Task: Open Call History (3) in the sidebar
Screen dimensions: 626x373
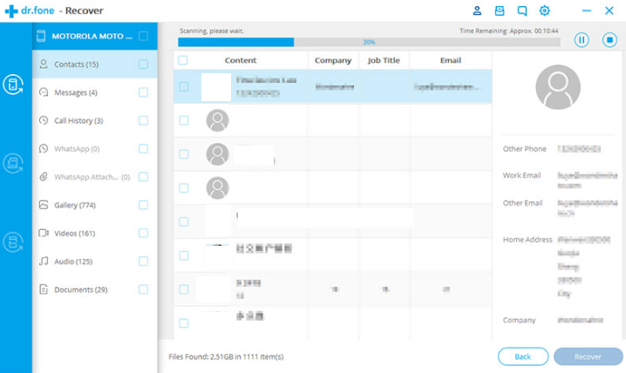Action: tap(78, 120)
